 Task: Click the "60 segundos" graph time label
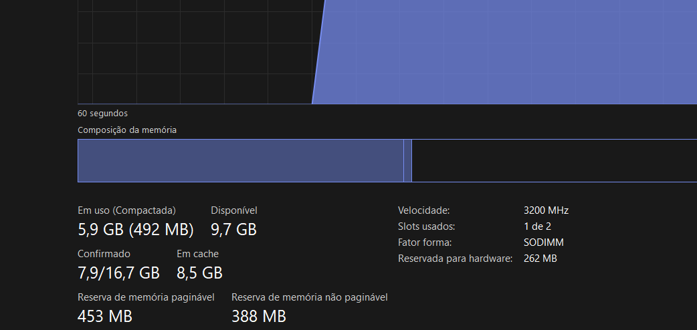tap(102, 114)
